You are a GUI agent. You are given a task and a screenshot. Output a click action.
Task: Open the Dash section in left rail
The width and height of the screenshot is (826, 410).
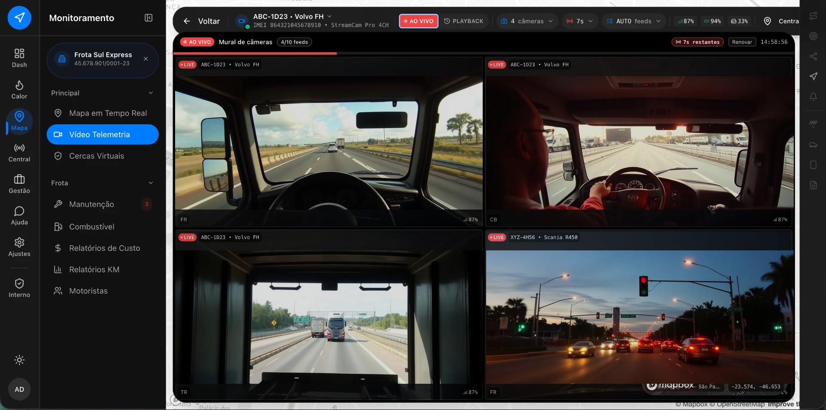[19, 59]
